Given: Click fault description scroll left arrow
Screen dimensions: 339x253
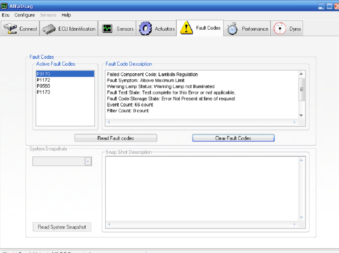Looking at the screenshot, I should click(109, 122).
